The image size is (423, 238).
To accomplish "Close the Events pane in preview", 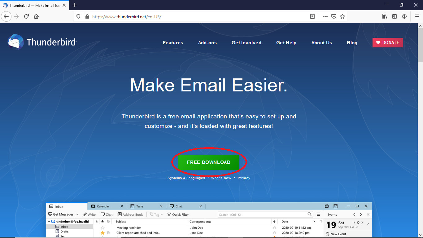I will point(368,214).
